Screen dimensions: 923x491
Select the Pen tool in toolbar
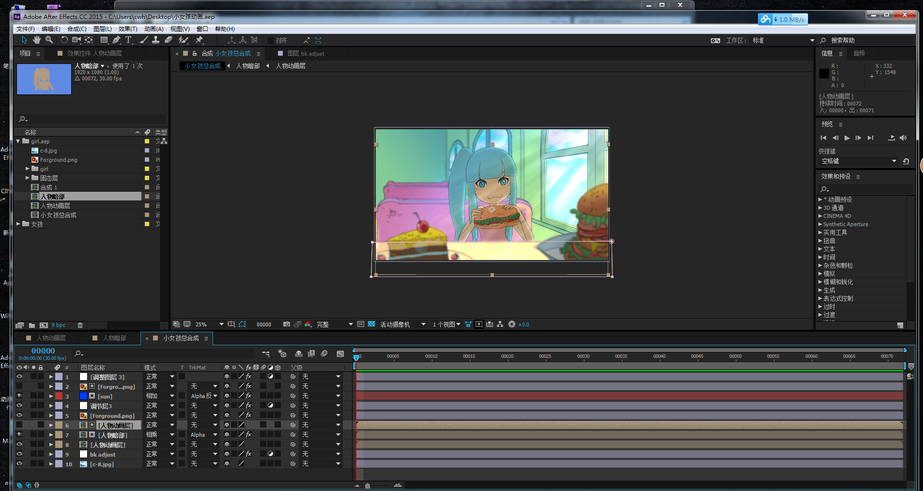click(116, 40)
